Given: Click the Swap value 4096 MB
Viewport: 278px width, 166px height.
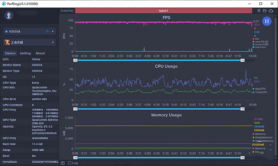Looking at the screenshot, I should pos(38,150).
